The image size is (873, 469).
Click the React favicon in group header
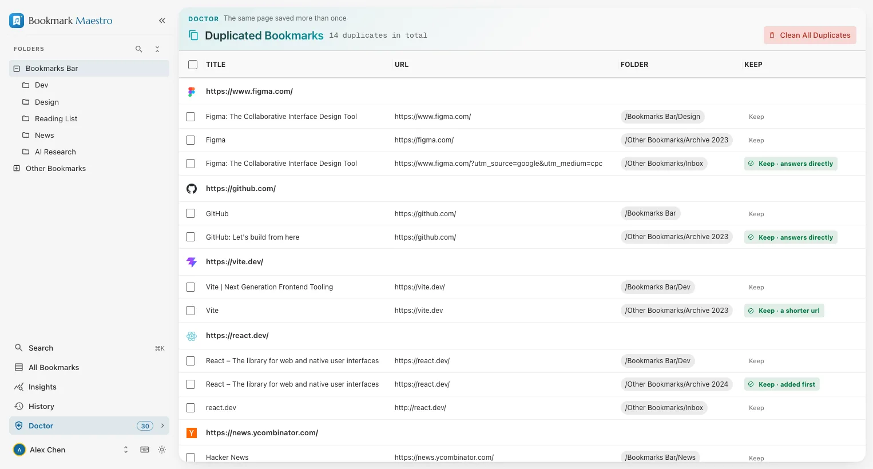click(x=192, y=336)
